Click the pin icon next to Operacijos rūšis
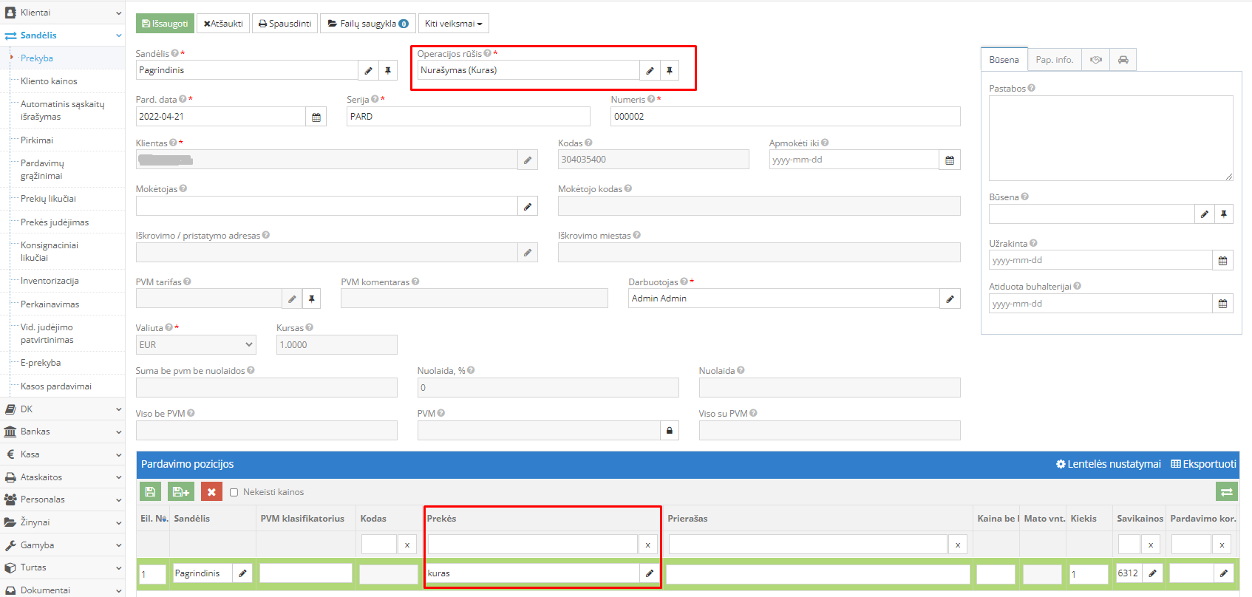The width and height of the screenshot is (1252, 597). click(669, 70)
